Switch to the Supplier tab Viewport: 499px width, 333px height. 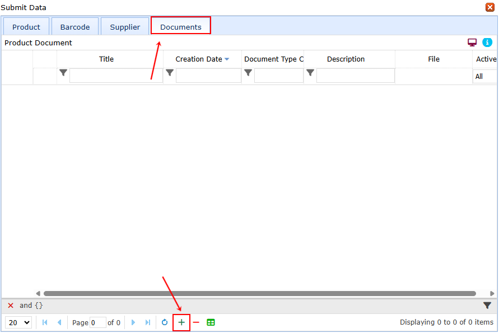pos(124,26)
